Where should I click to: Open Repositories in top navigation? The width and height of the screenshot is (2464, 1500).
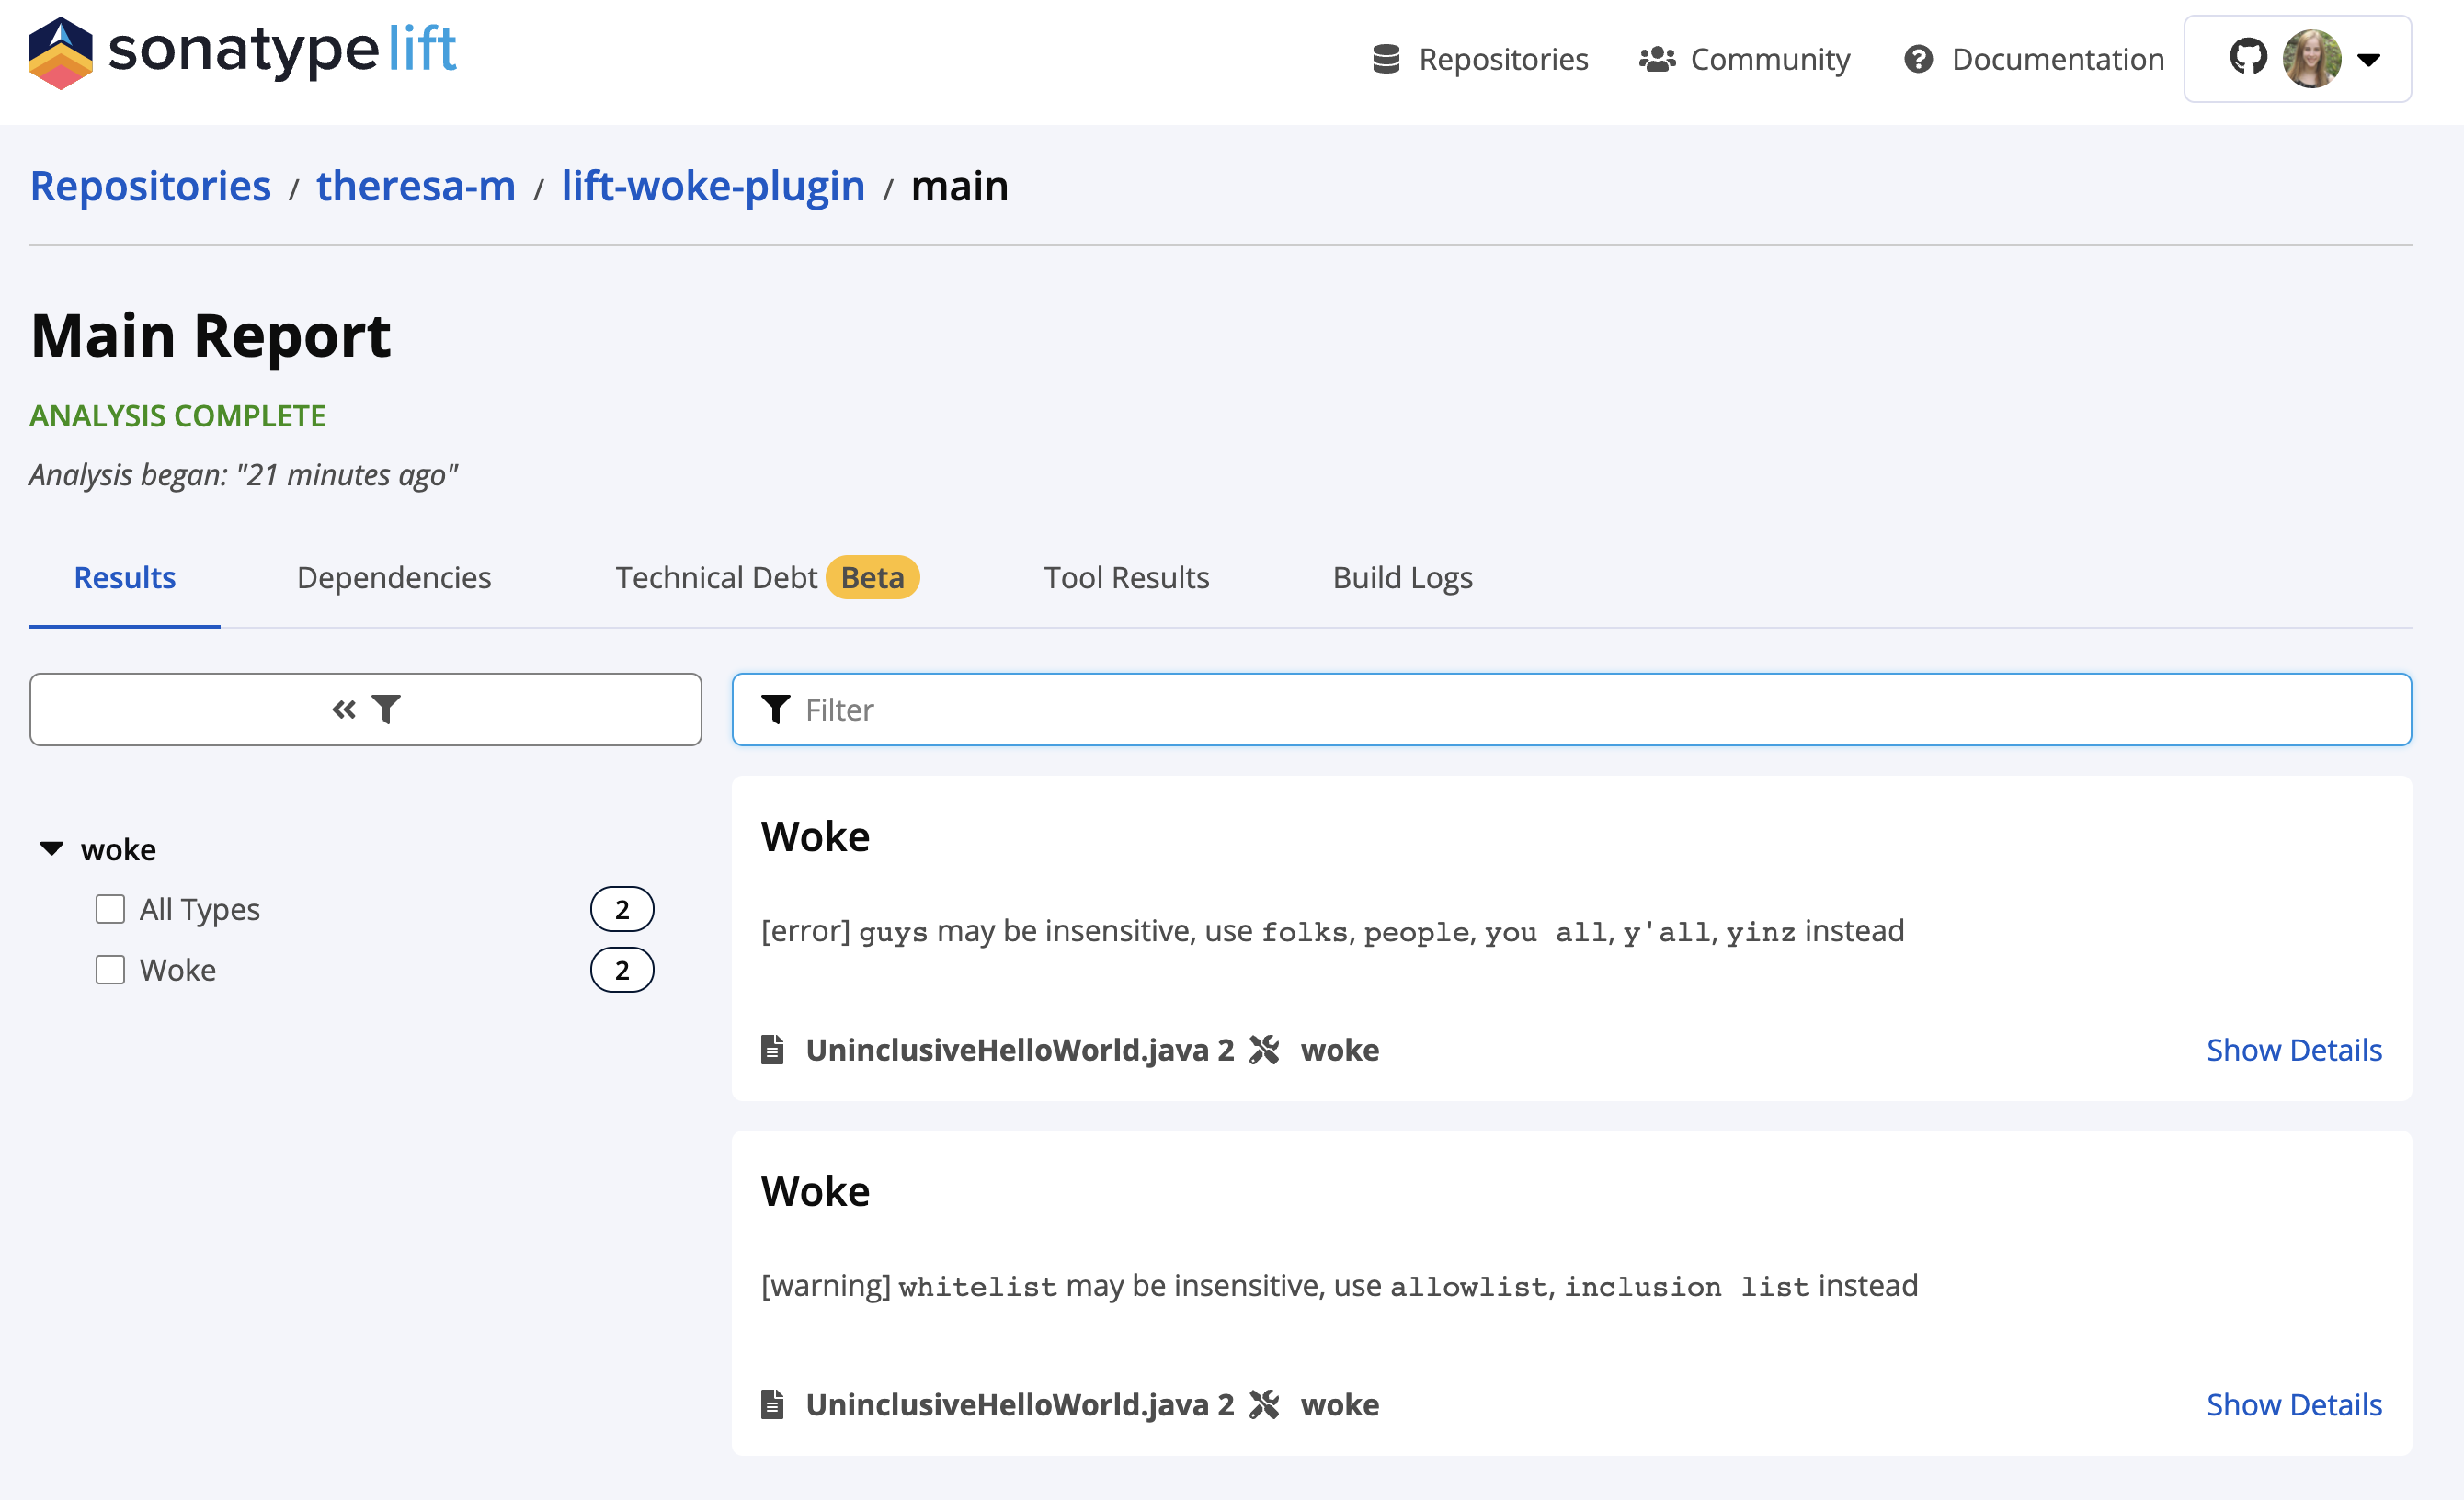click(1481, 59)
